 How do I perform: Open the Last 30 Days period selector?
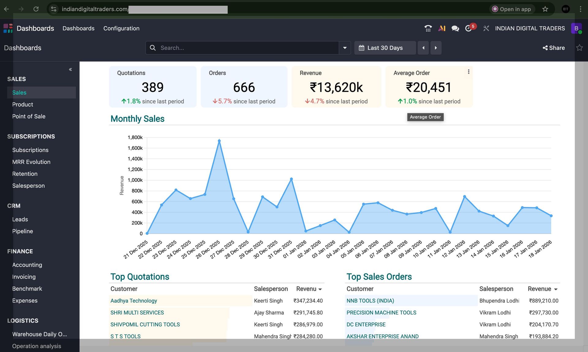click(385, 48)
